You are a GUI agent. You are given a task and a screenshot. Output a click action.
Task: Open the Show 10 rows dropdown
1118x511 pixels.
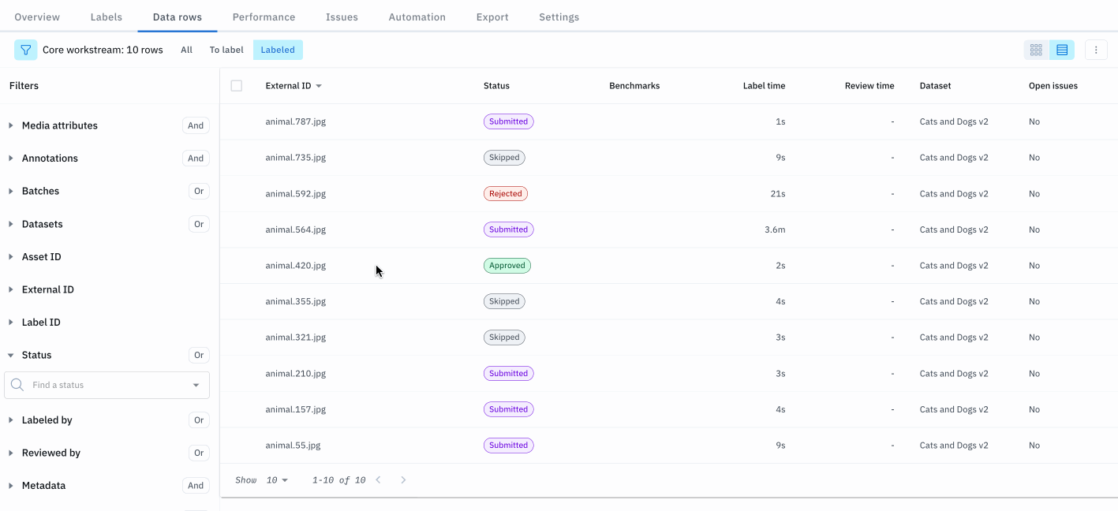click(x=277, y=480)
